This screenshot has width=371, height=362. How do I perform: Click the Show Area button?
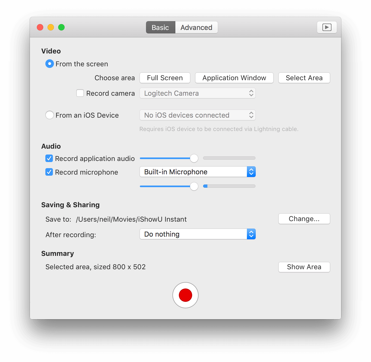pyautogui.click(x=304, y=267)
